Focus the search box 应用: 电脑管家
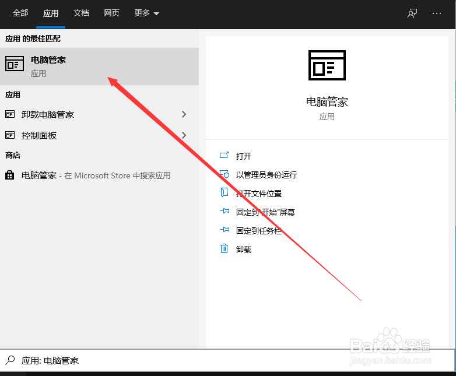Viewport: 456px width, 376px height. tap(228, 360)
